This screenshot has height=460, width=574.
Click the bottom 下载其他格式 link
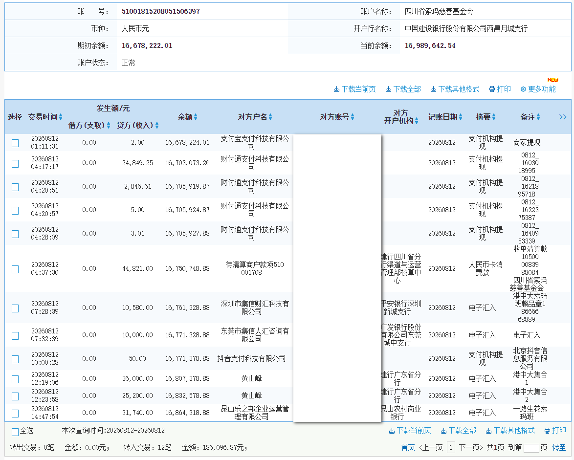coord(510,431)
